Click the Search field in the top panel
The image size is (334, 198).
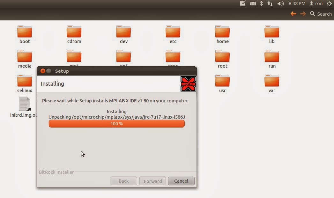(x=324, y=14)
